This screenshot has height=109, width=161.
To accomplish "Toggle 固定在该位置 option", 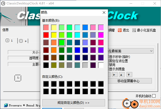I will pos(118,61).
